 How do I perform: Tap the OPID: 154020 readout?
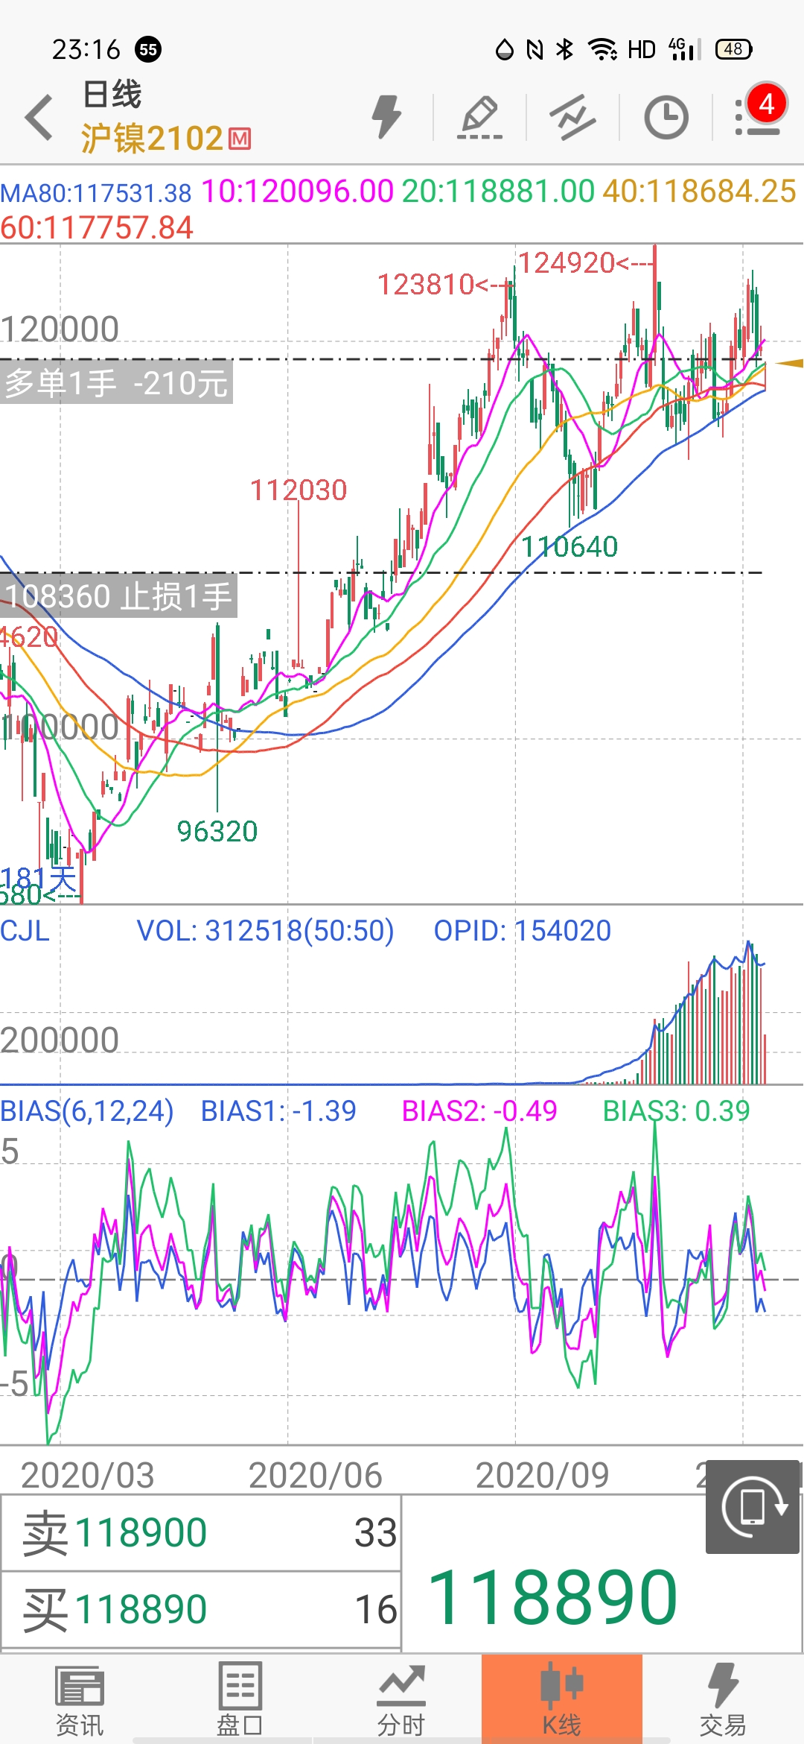(x=523, y=931)
